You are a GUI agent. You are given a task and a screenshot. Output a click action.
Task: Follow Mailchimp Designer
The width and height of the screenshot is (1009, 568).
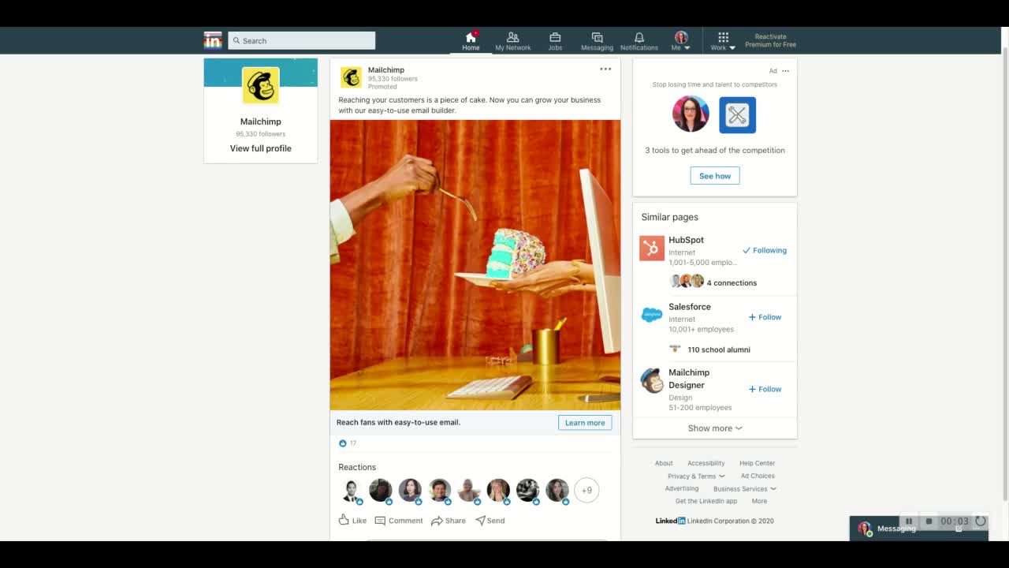[765, 389]
